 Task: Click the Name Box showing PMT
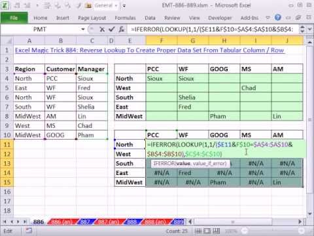click(x=40, y=29)
